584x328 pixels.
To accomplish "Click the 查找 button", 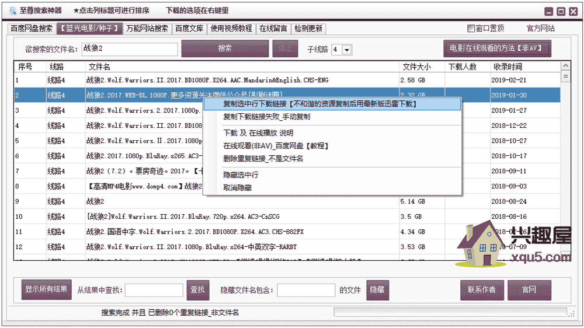I will pos(198,290).
